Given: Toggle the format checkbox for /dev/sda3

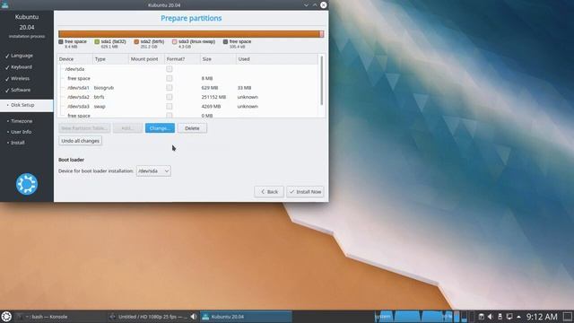Looking at the screenshot, I should click(x=170, y=106).
